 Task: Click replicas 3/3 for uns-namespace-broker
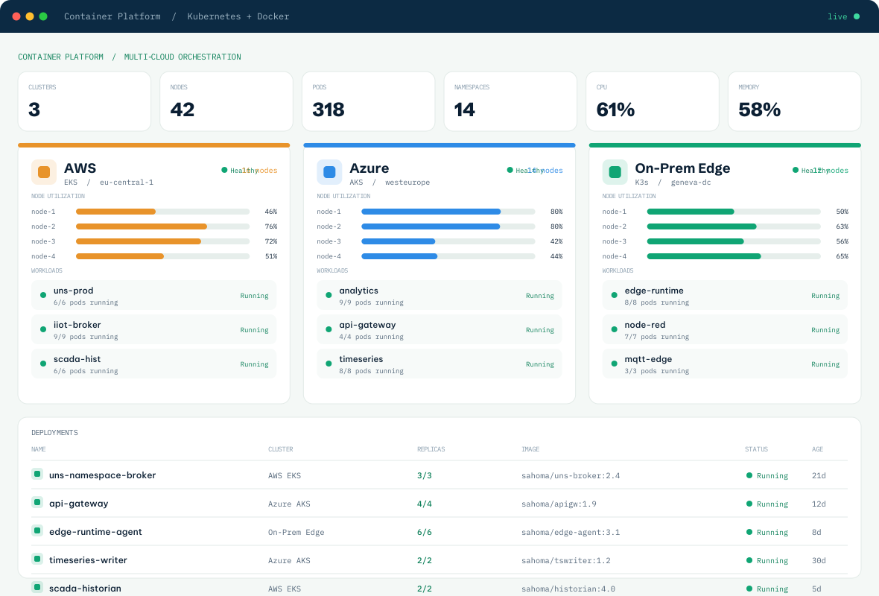point(425,475)
